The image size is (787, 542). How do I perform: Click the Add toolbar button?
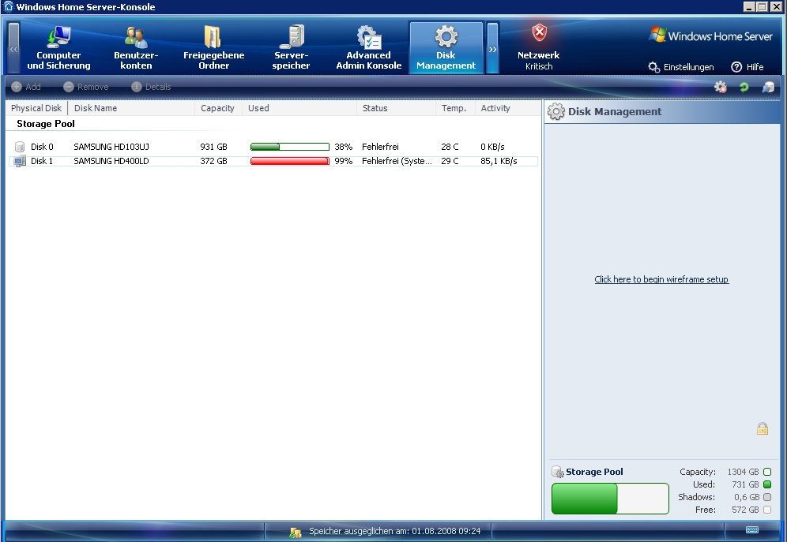click(26, 87)
